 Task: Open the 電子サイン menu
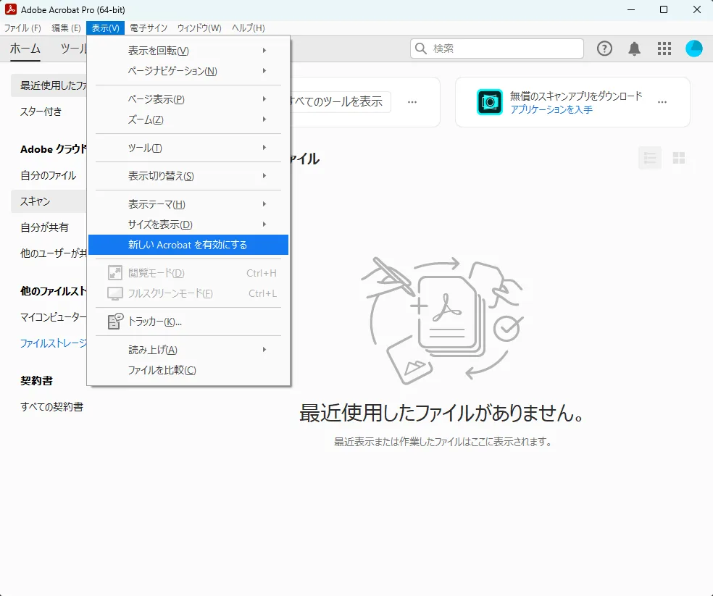[x=149, y=28]
